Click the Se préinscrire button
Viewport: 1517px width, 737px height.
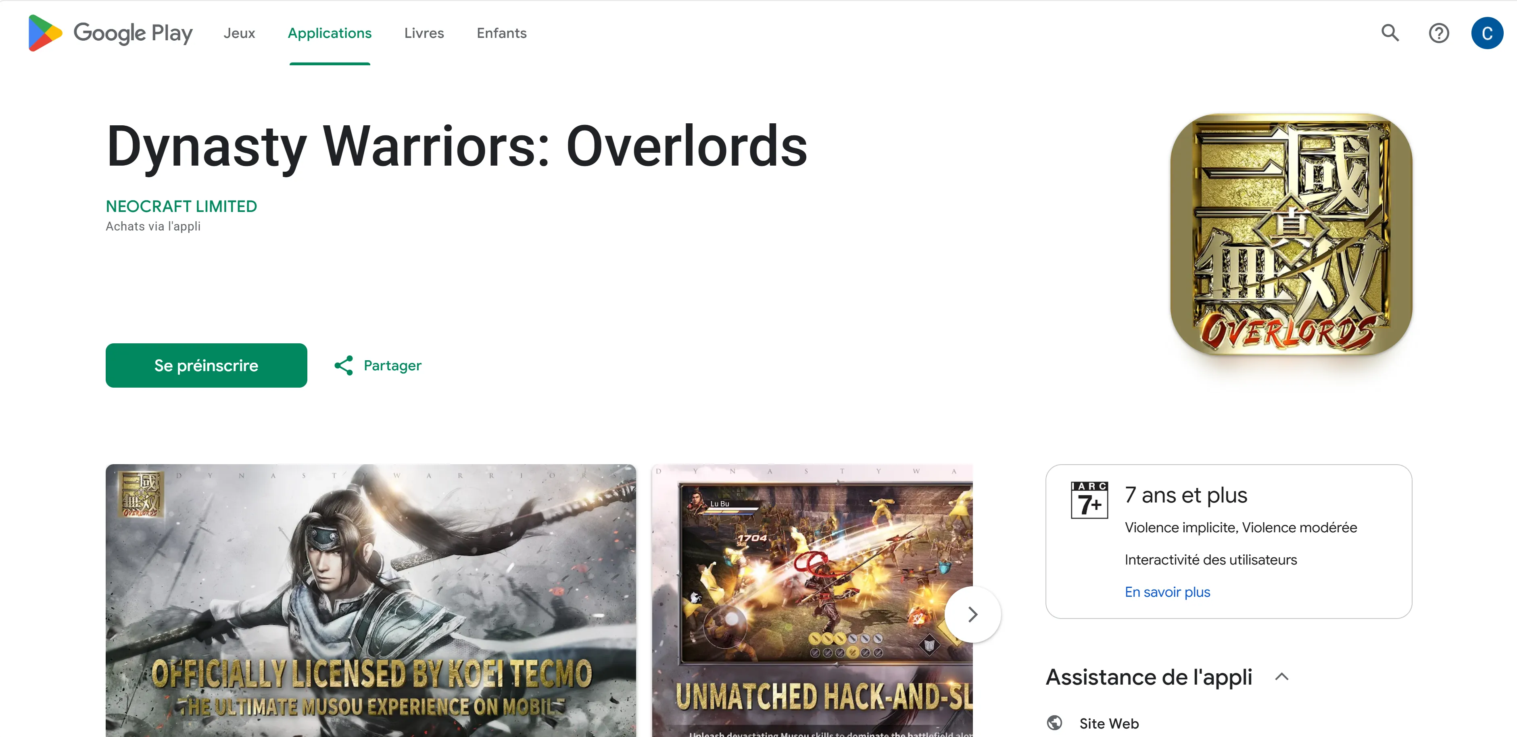tap(206, 365)
